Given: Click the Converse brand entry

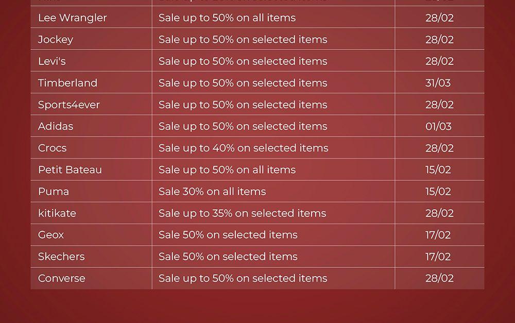Looking at the screenshot, I should pos(61,278).
